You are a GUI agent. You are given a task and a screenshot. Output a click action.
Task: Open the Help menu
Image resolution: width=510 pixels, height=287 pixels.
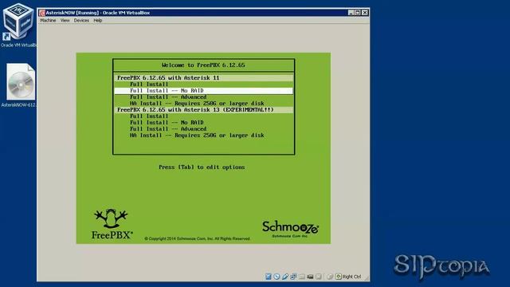click(x=98, y=21)
